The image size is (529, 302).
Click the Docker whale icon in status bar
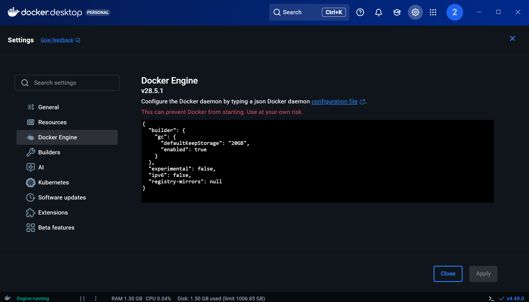(7, 298)
